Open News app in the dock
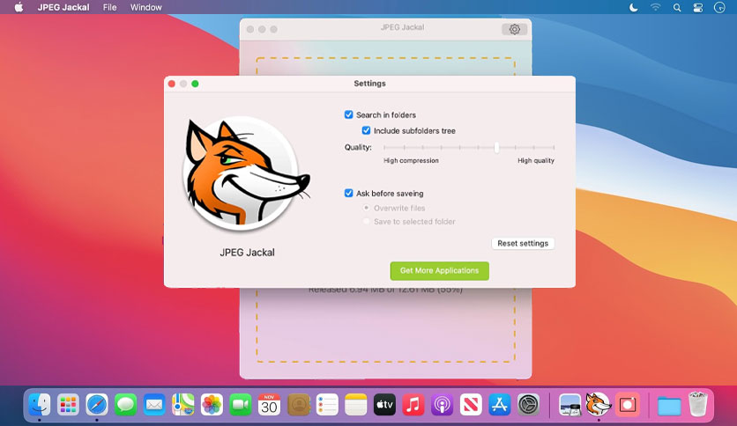This screenshot has height=426, width=737. coord(471,404)
